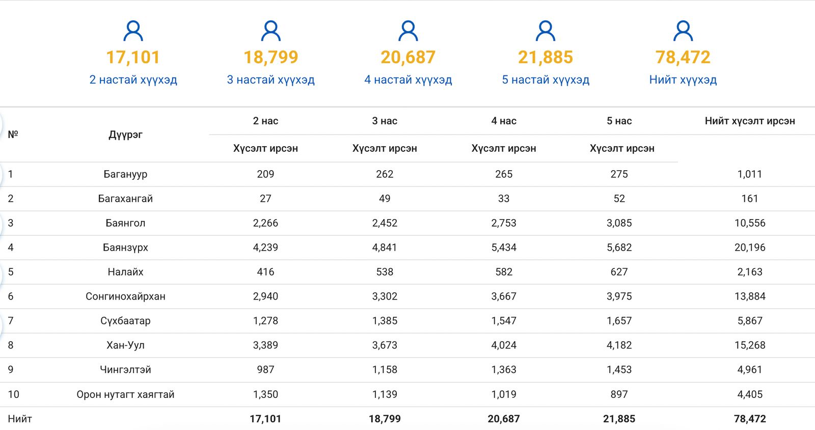Select the 'Орон нутагт хаягтай' row name
815x430 pixels.
(x=125, y=394)
